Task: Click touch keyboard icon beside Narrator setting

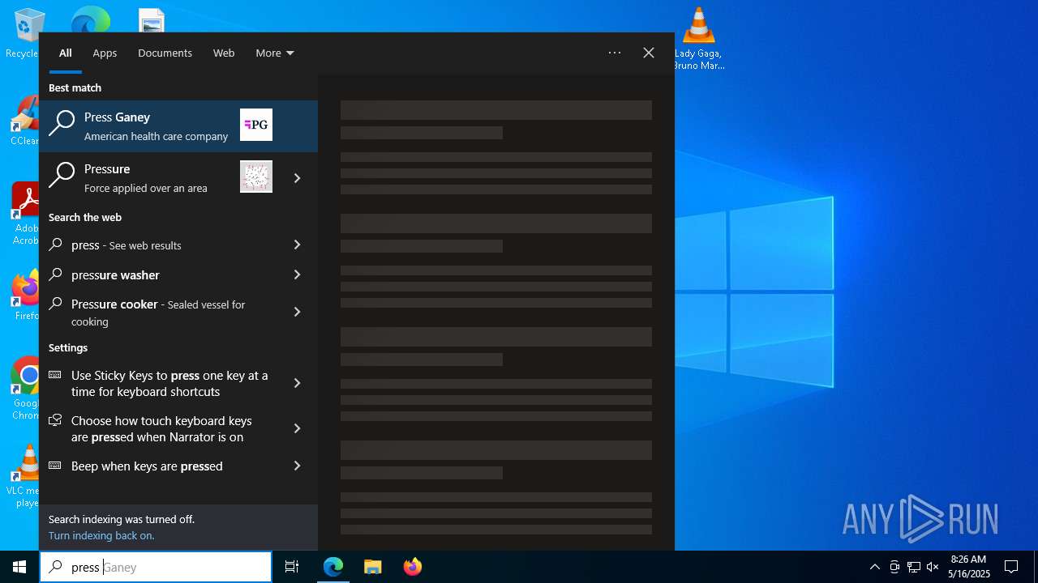Action: (55, 420)
